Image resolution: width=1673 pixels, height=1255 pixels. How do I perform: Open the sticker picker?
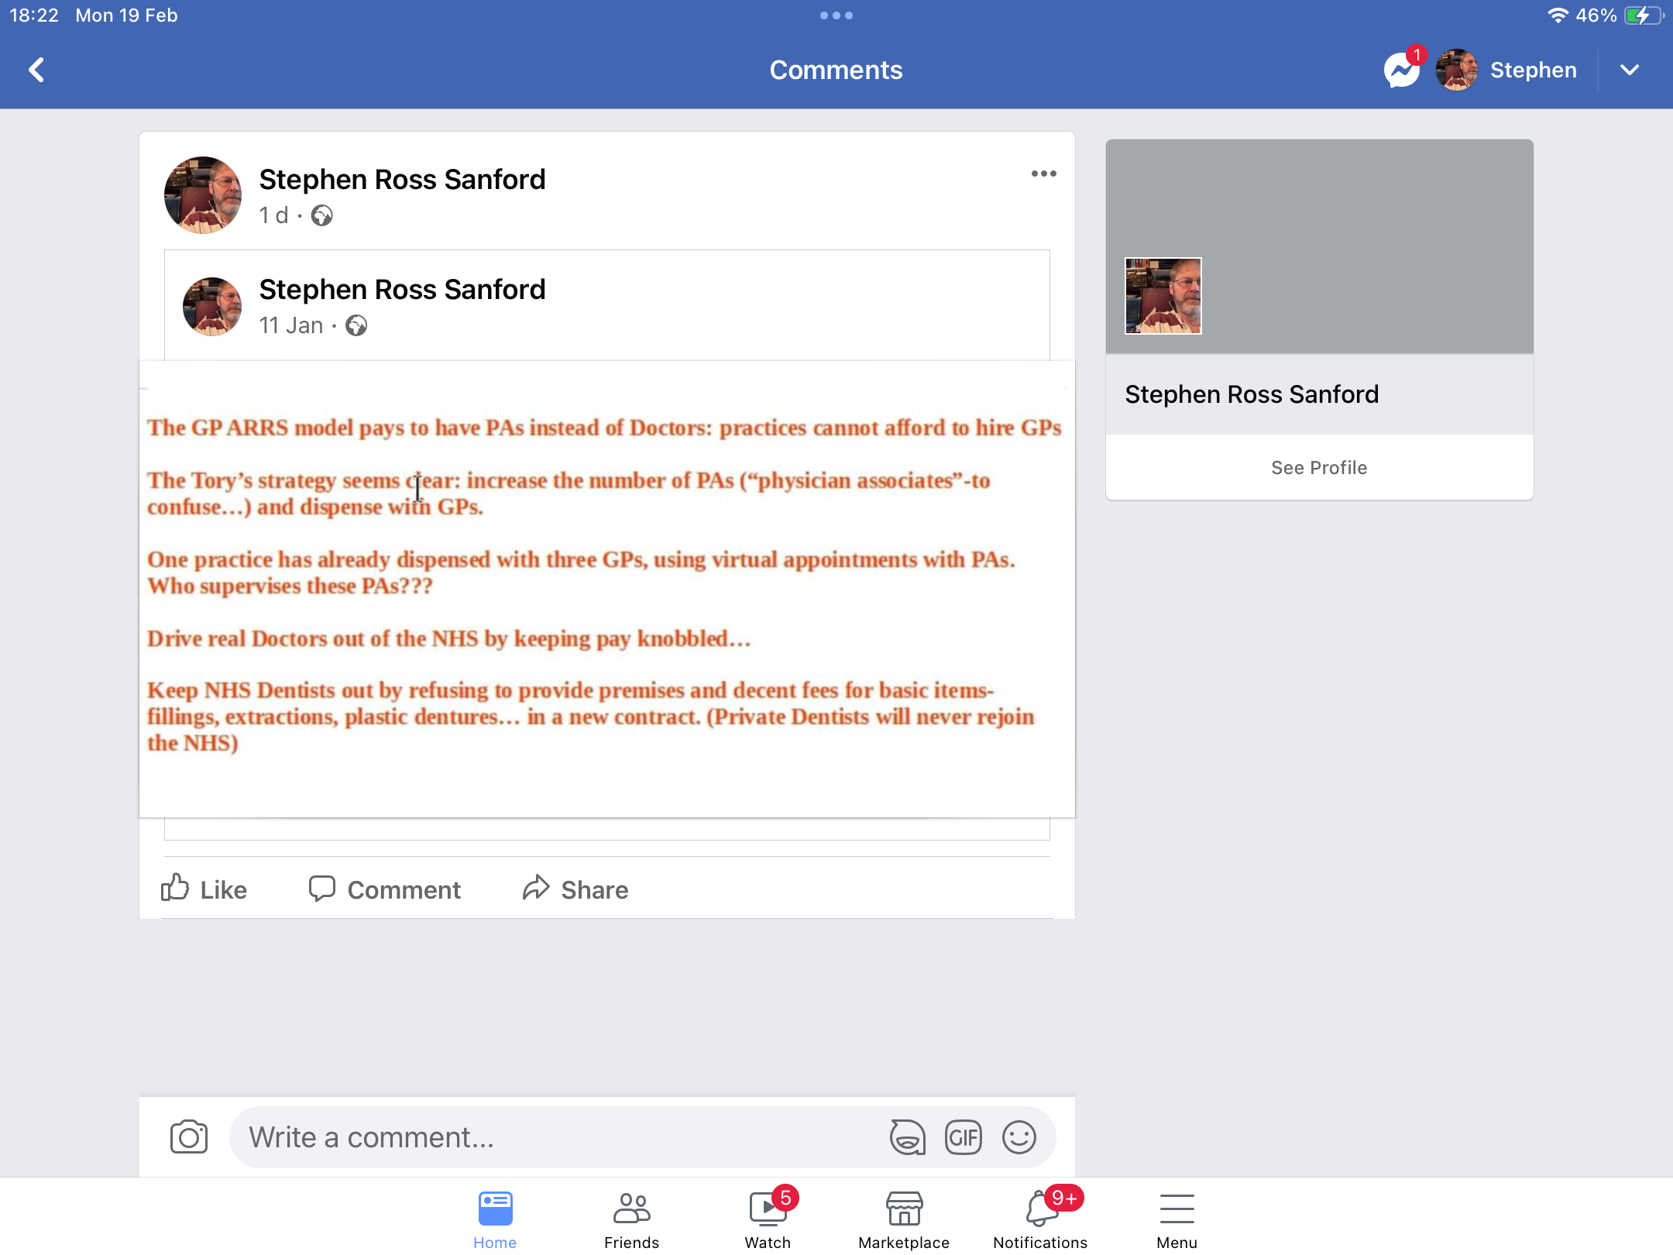[907, 1137]
